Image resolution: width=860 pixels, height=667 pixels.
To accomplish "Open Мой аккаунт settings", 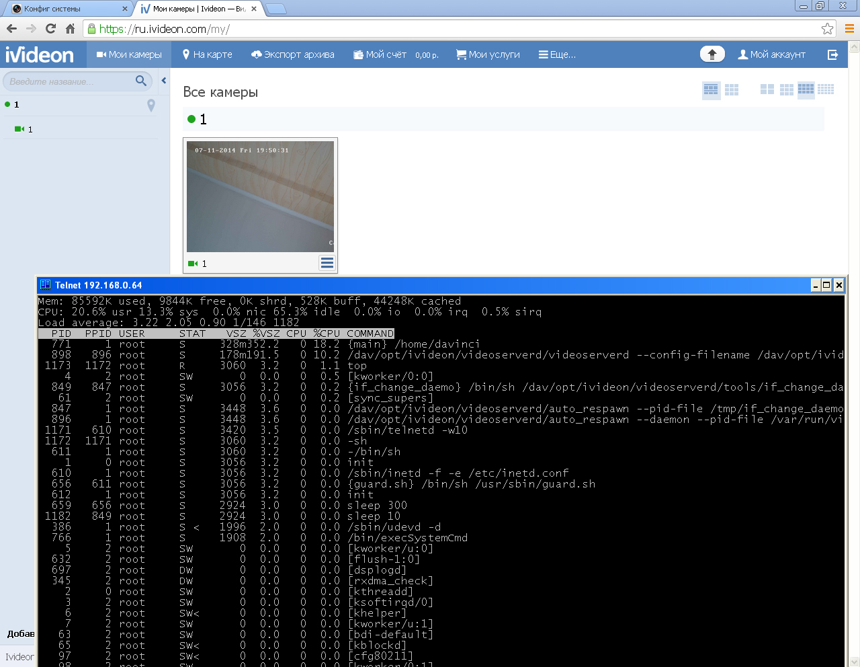I will coord(771,54).
